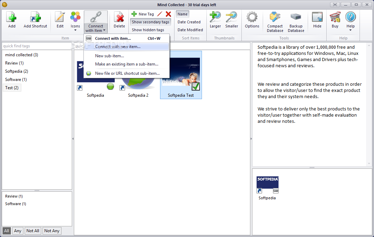This screenshot has height=237, width=374.
Task: Run Backup Database tool
Action: click(x=296, y=17)
